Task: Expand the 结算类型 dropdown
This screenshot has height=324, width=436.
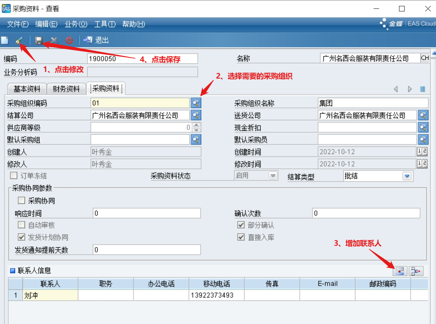Action: click(x=407, y=176)
